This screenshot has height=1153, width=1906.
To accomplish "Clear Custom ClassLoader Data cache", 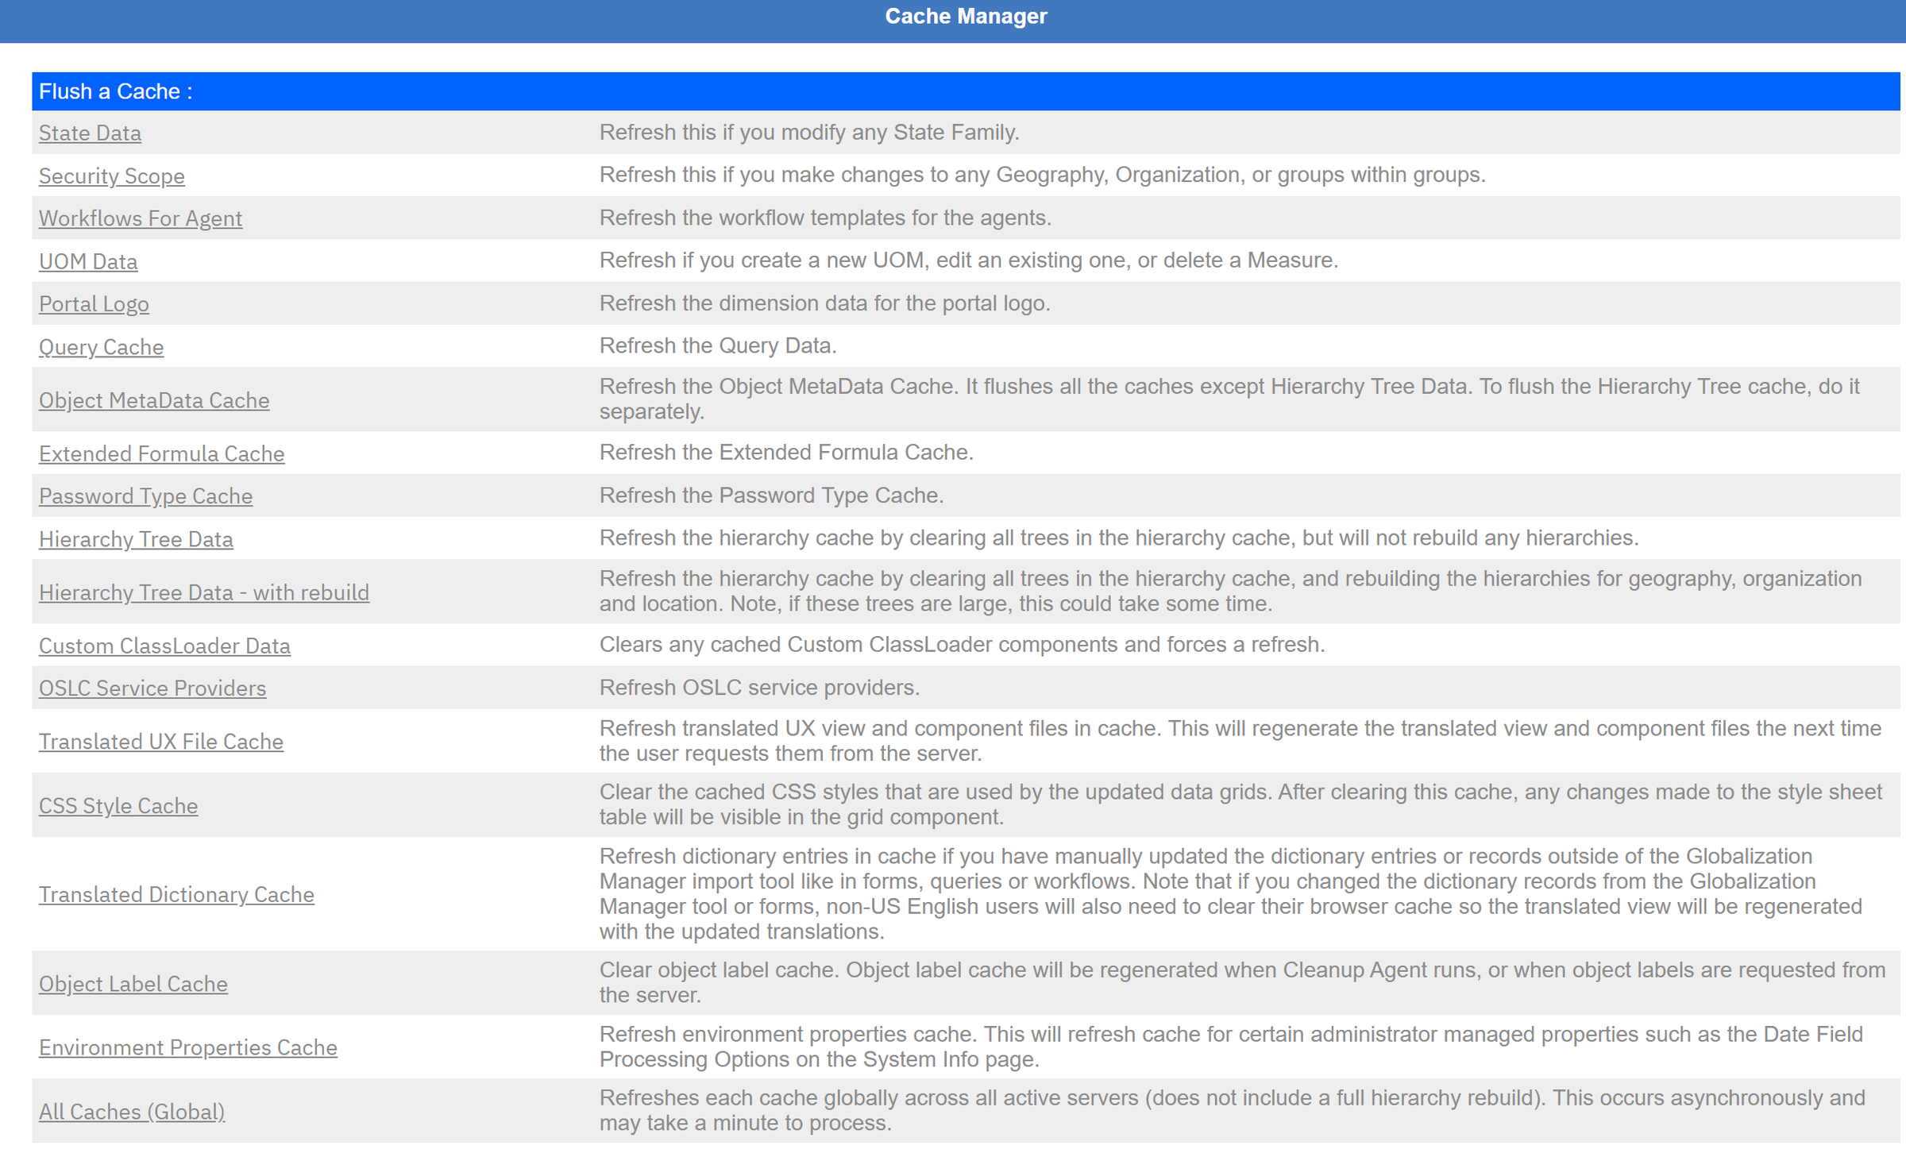I will [164, 646].
